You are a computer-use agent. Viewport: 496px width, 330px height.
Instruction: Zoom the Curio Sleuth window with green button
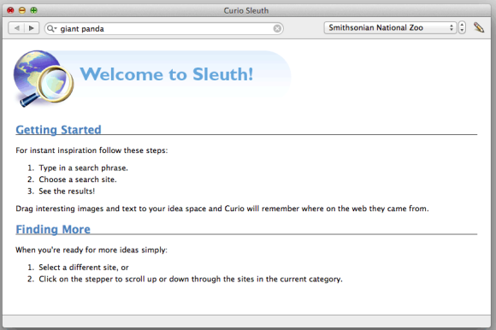pyautogui.click(x=33, y=10)
